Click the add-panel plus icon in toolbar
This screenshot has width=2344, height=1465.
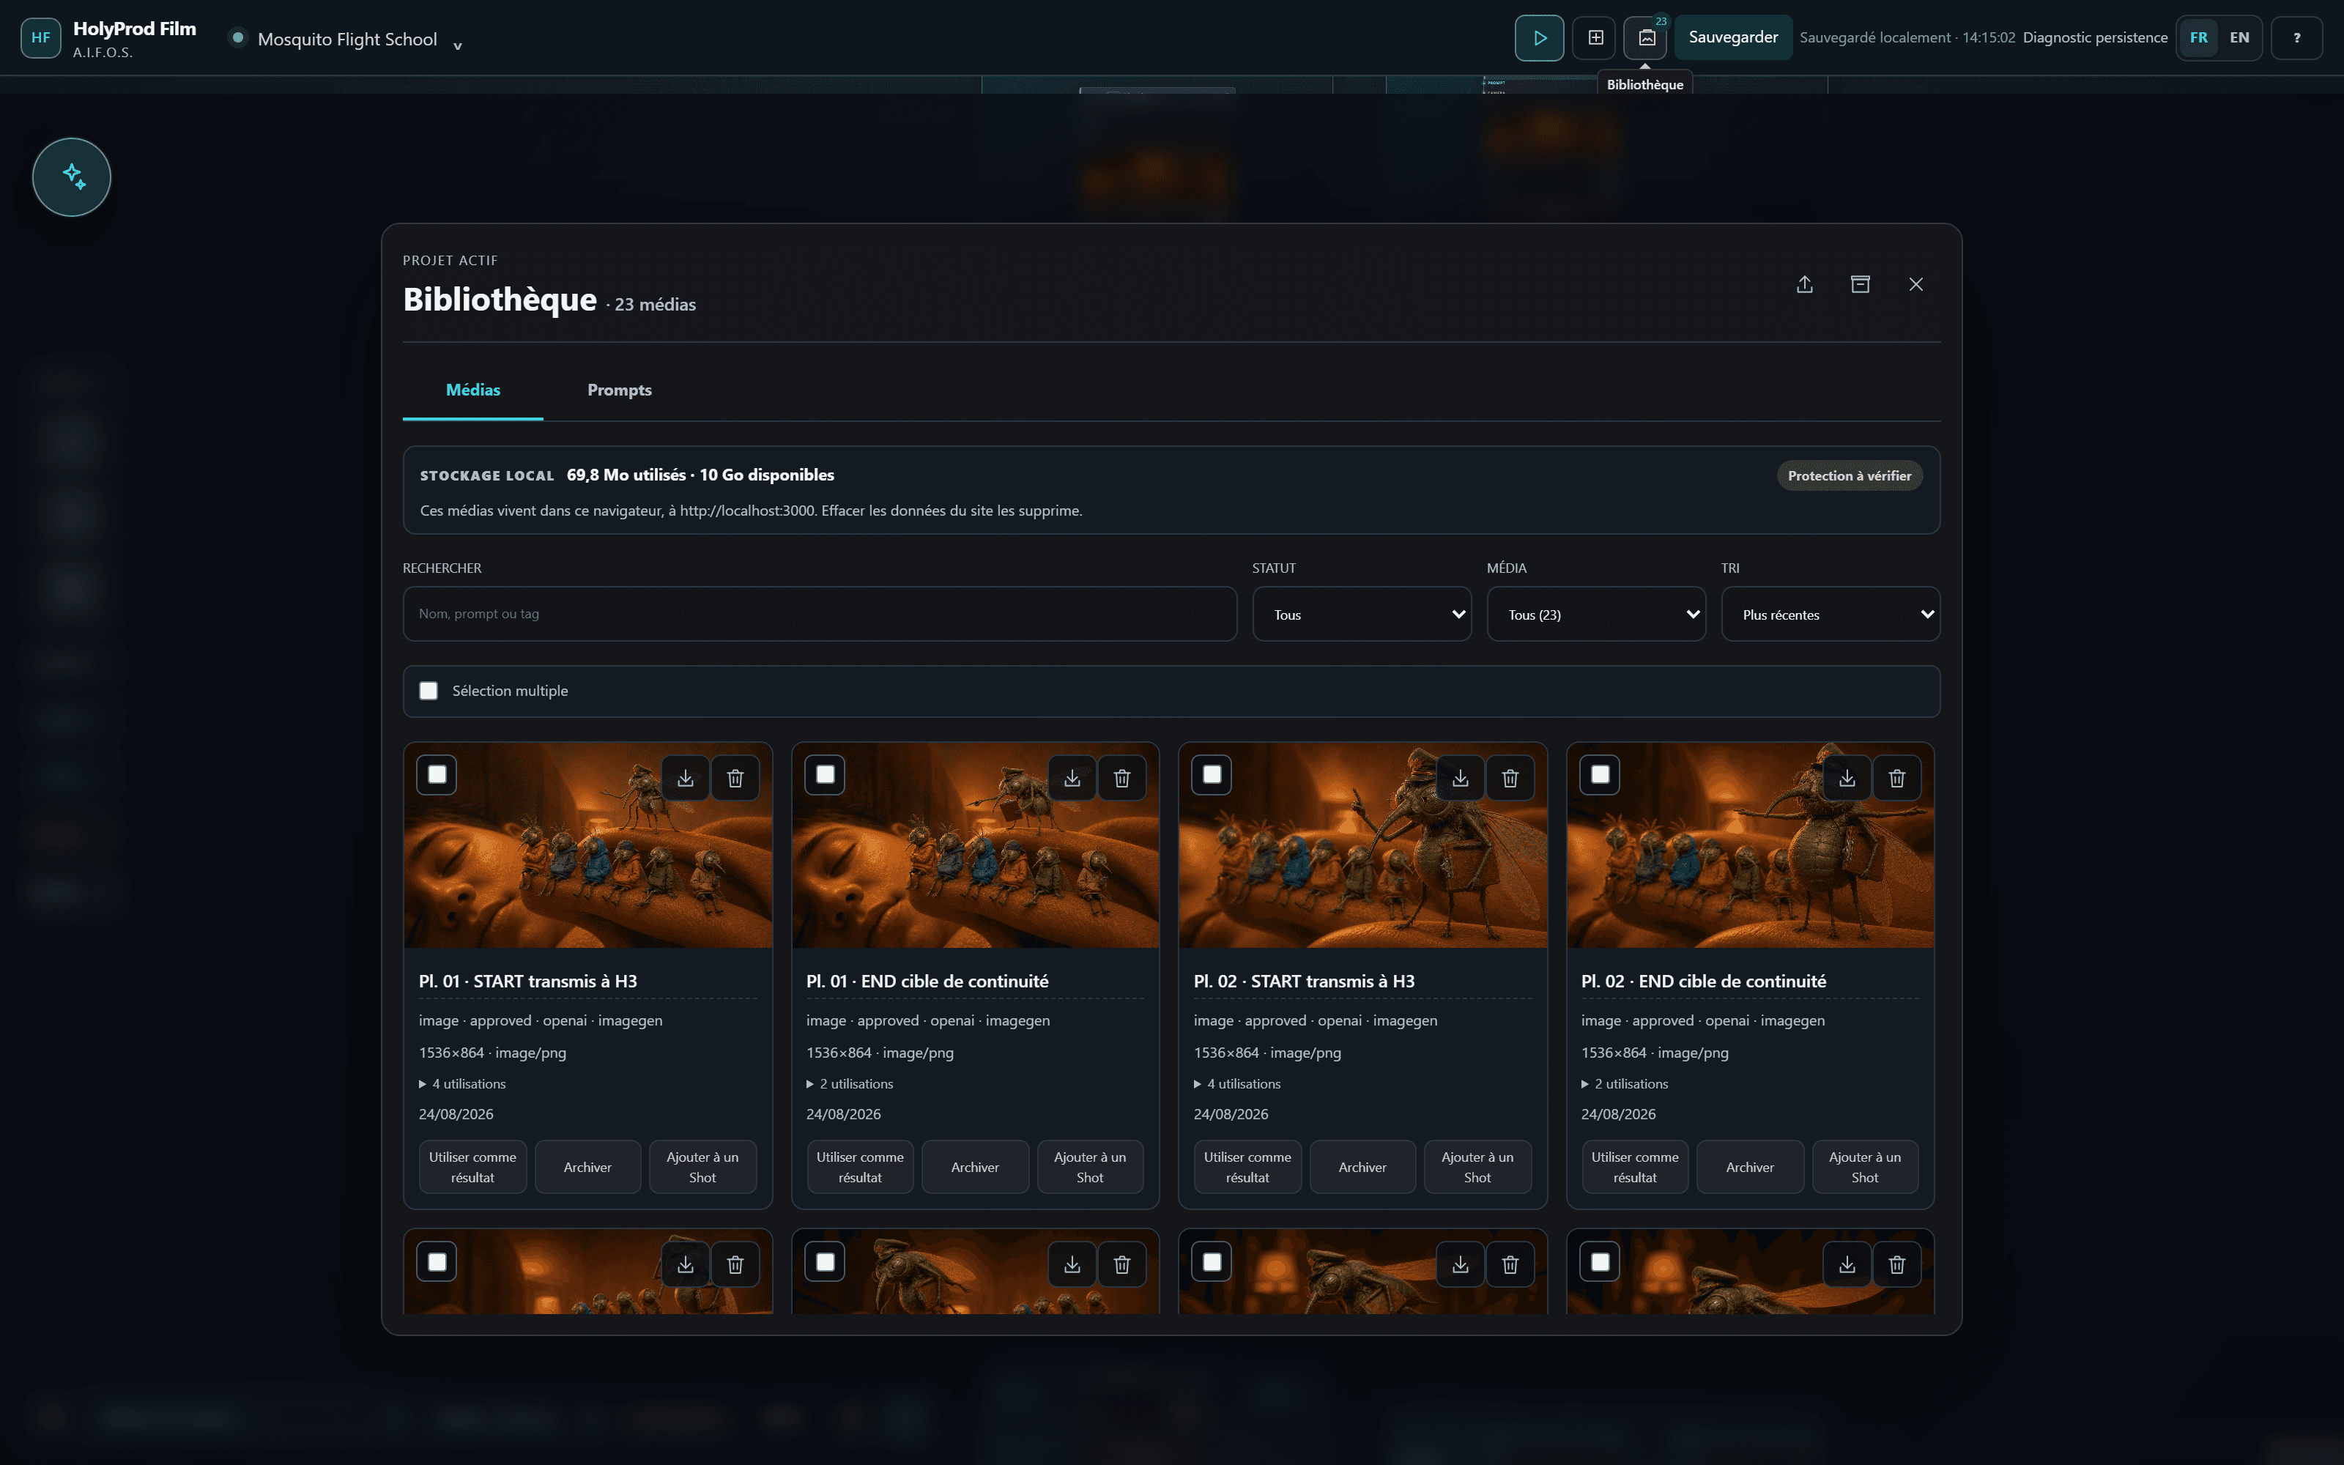coord(1595,38)
